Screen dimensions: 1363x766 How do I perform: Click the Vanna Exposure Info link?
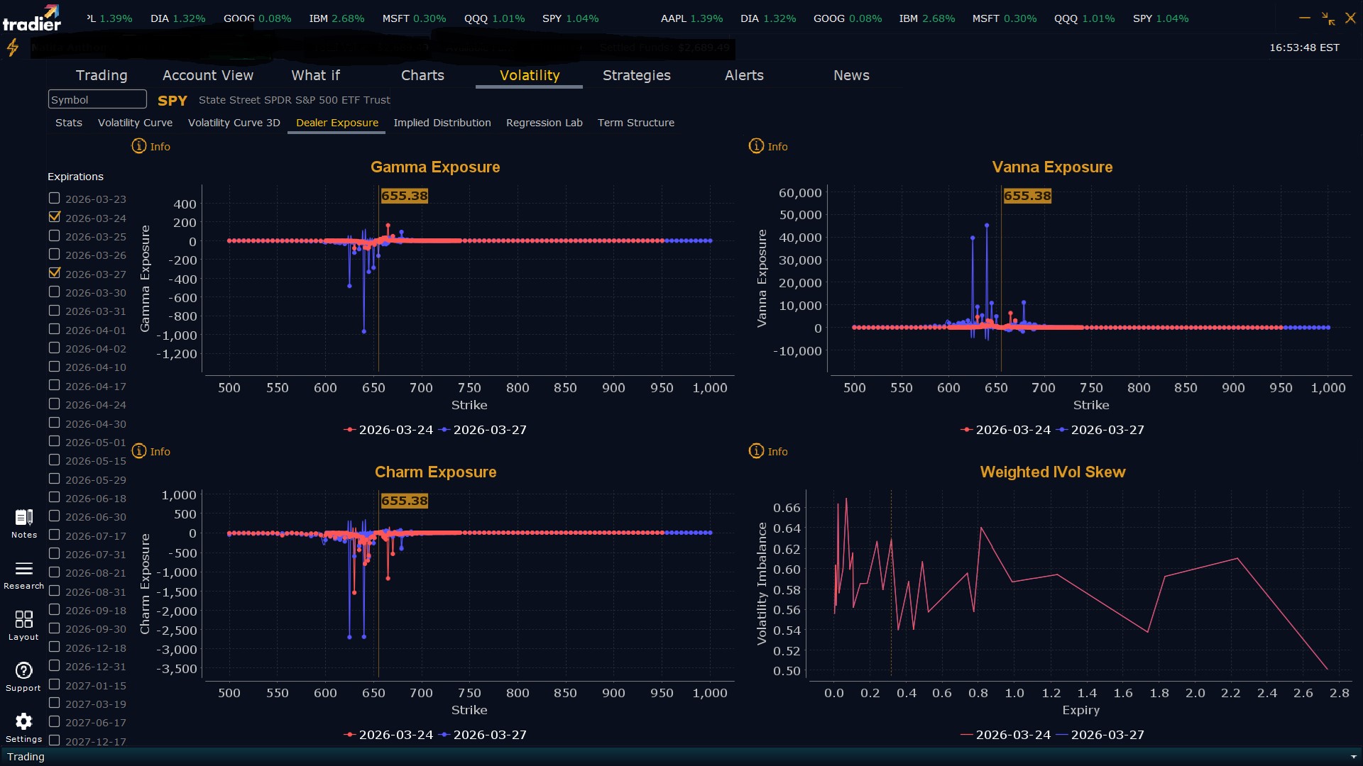point(777,147)
